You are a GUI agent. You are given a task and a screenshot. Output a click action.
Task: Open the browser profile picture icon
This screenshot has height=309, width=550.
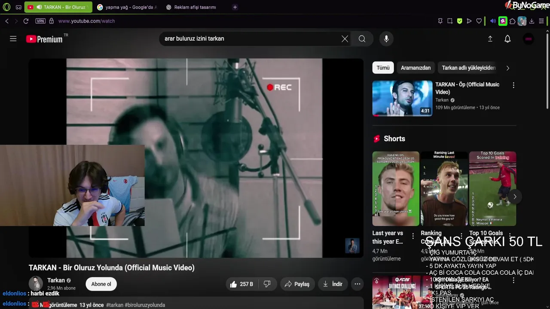[x=522, y=21]
